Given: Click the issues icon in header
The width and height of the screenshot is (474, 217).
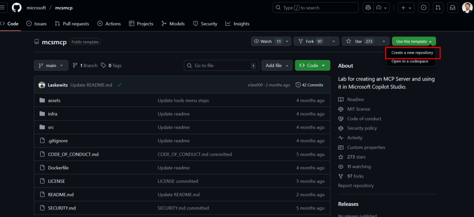Looking at the screenshot, I should coord(424,8).
